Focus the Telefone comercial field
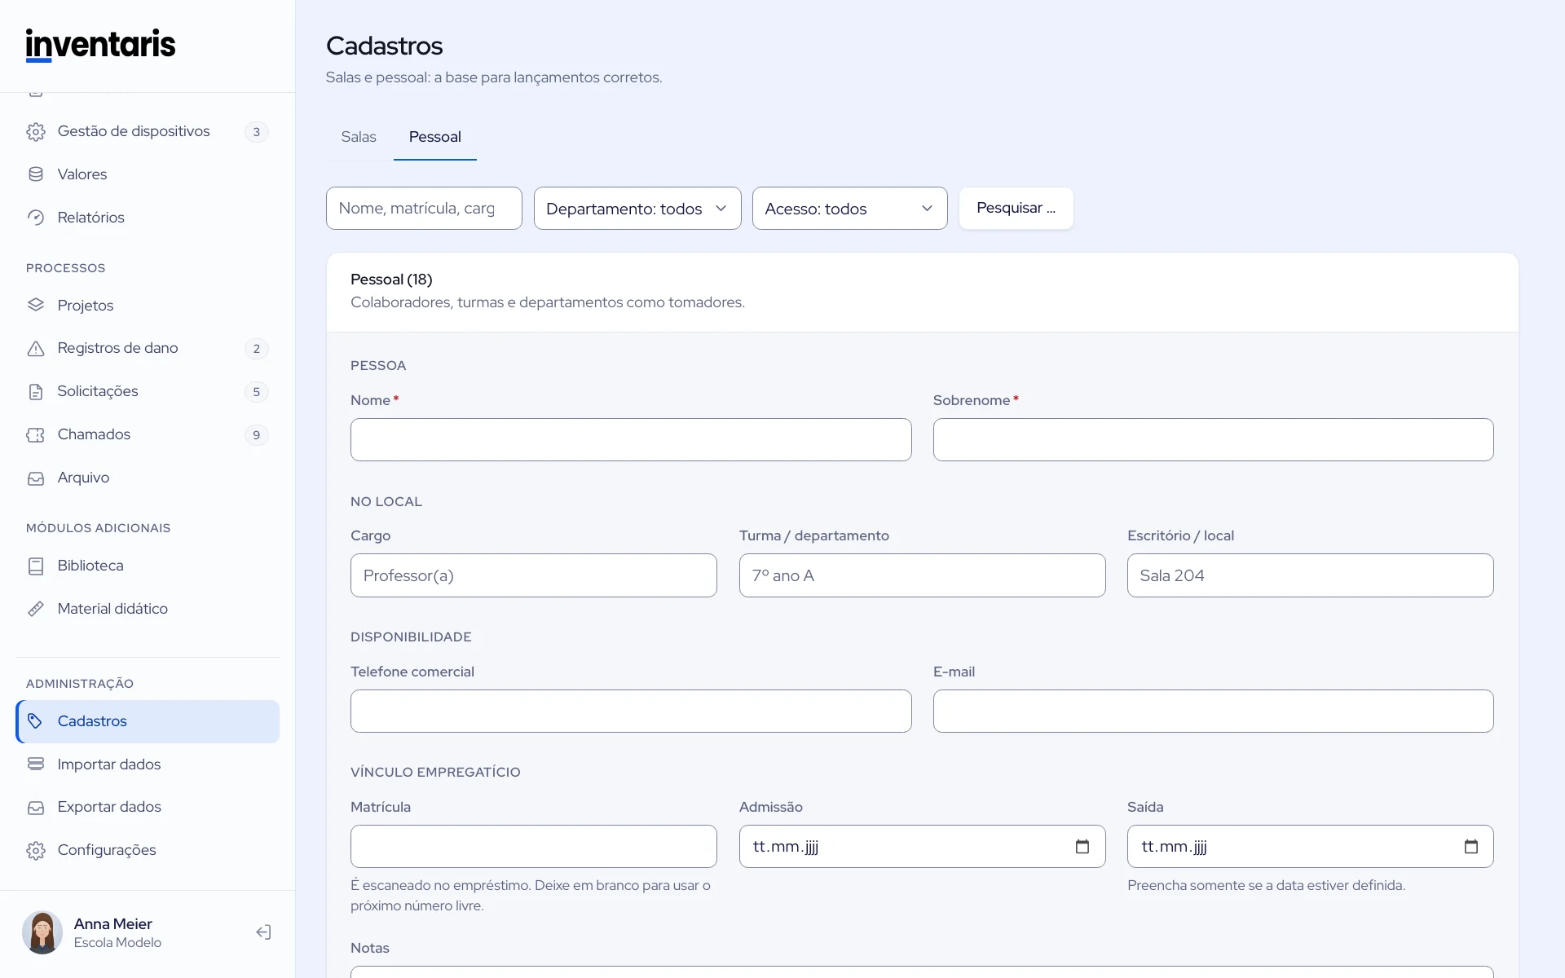This screenshot has width=1565, height=978. point(631,711)
